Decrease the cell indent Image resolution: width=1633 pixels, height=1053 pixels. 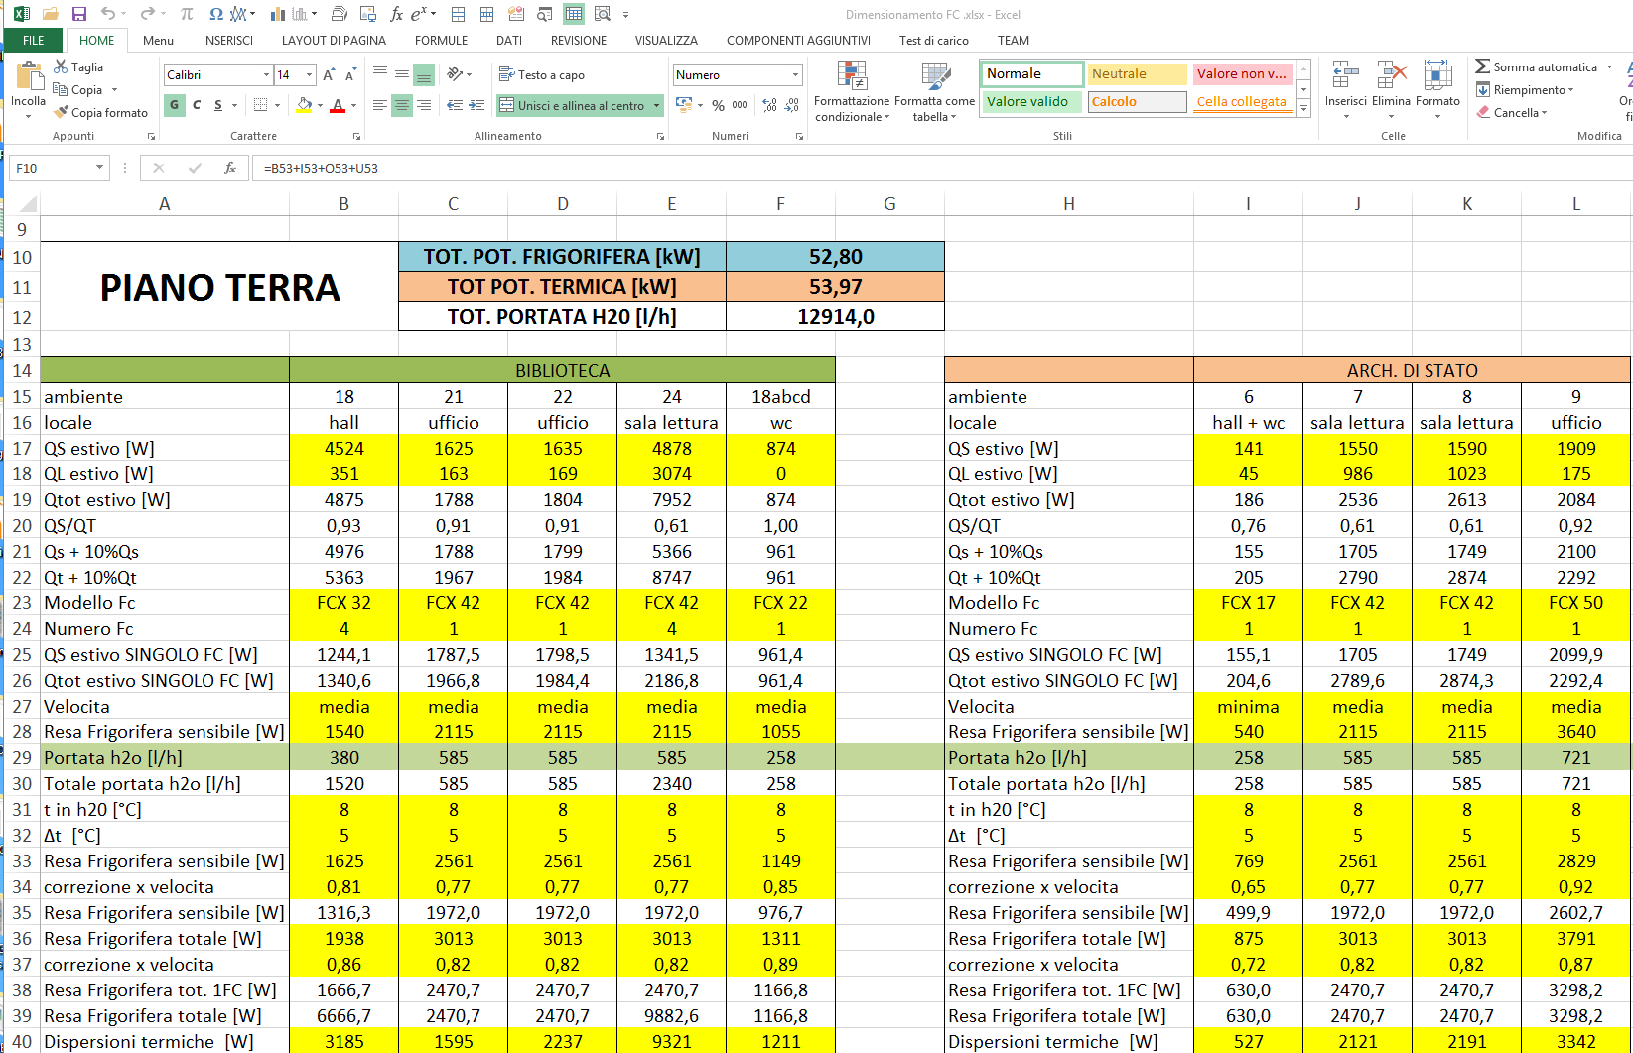455,105
